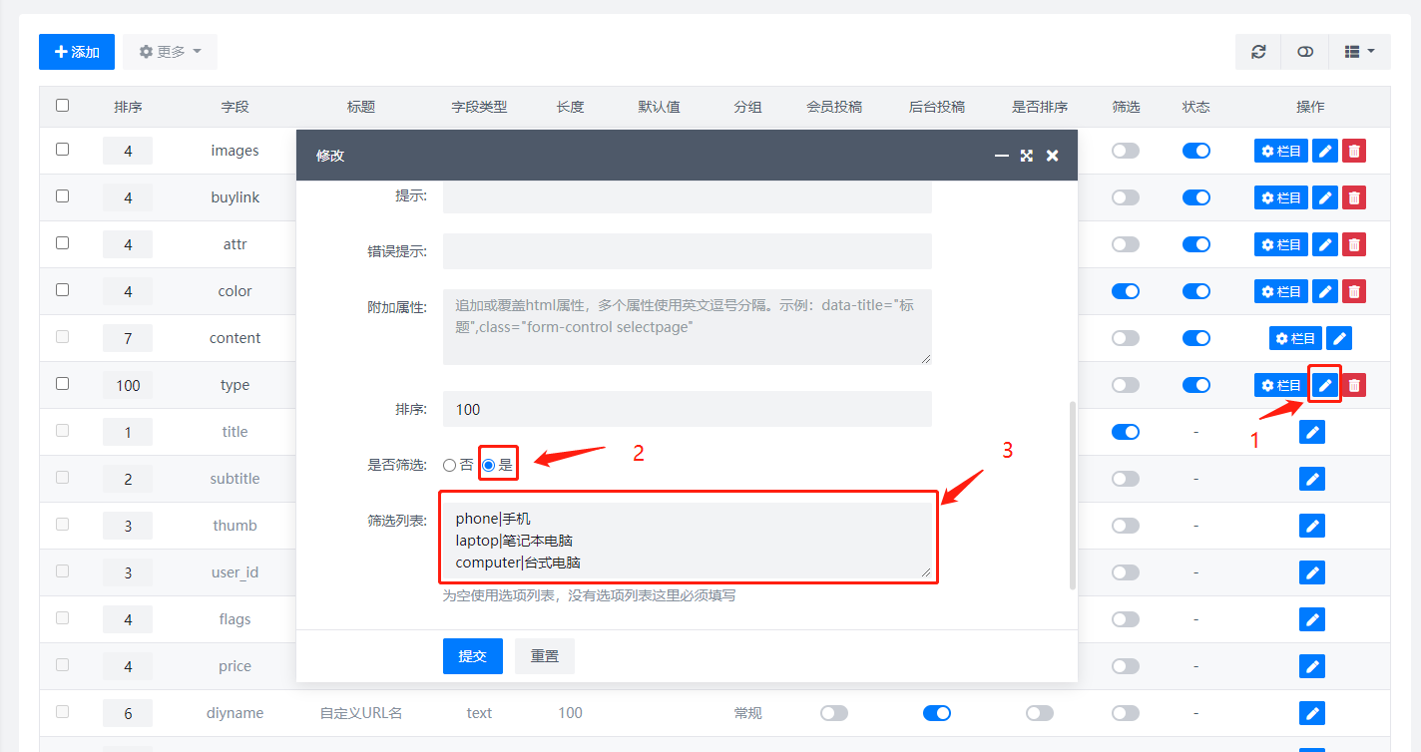This screenshot has width=1421, height=752.
Task: Click the edit pencil icon for price row
Action: (1312, 666)
